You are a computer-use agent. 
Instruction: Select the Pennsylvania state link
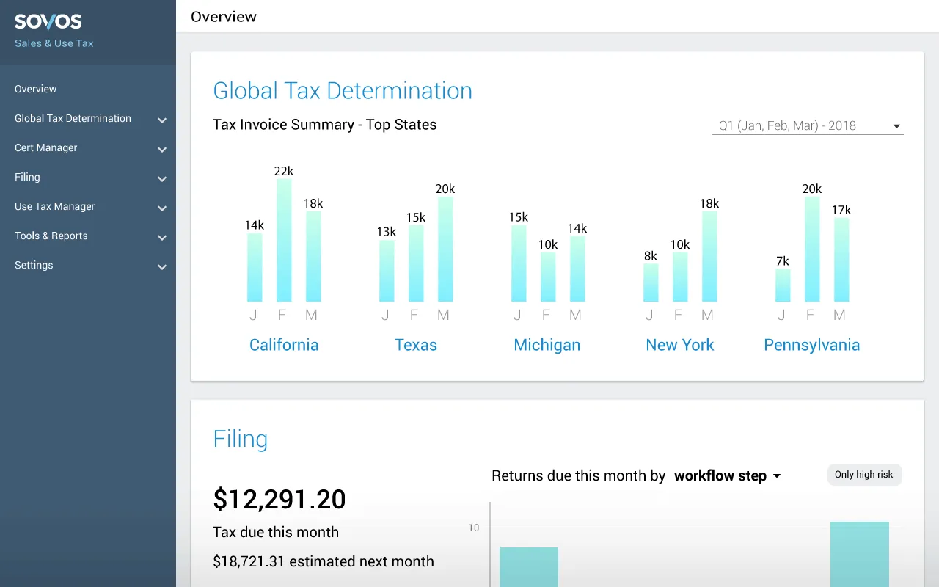pyautogui.click(x=811, y=345)
